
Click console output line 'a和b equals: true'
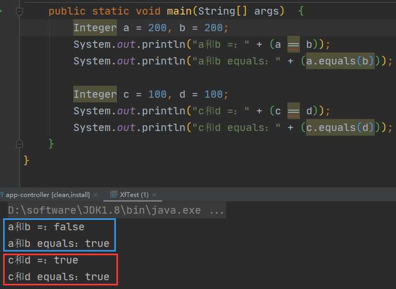[58, 243]
